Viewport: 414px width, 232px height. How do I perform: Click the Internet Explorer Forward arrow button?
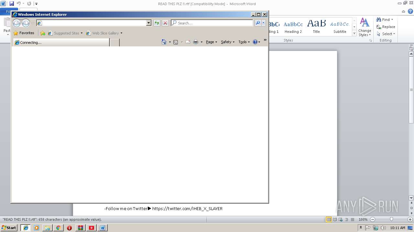(26, 23)
